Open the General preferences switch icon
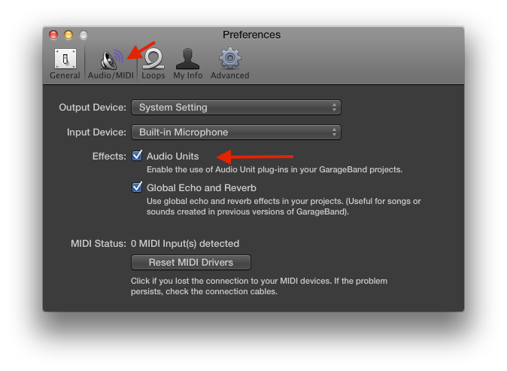 point(65,59)
